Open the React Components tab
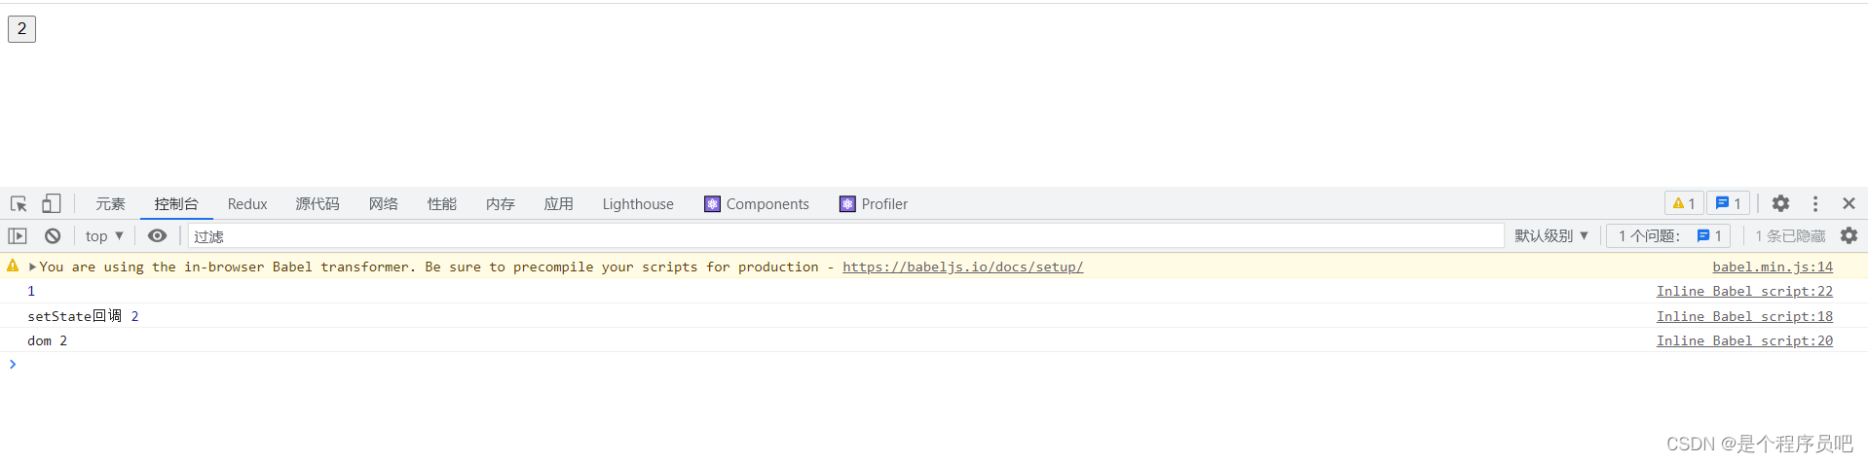The image size is (1868, 463). tap(757, 203)
